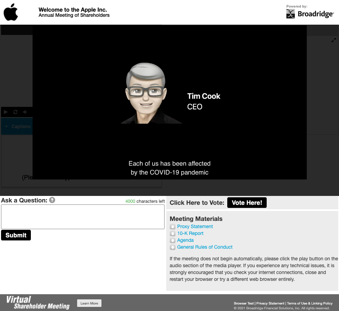Open General Rules of Conduct link
Viewport: 339px width, 311px height.
tap(205, 247)
